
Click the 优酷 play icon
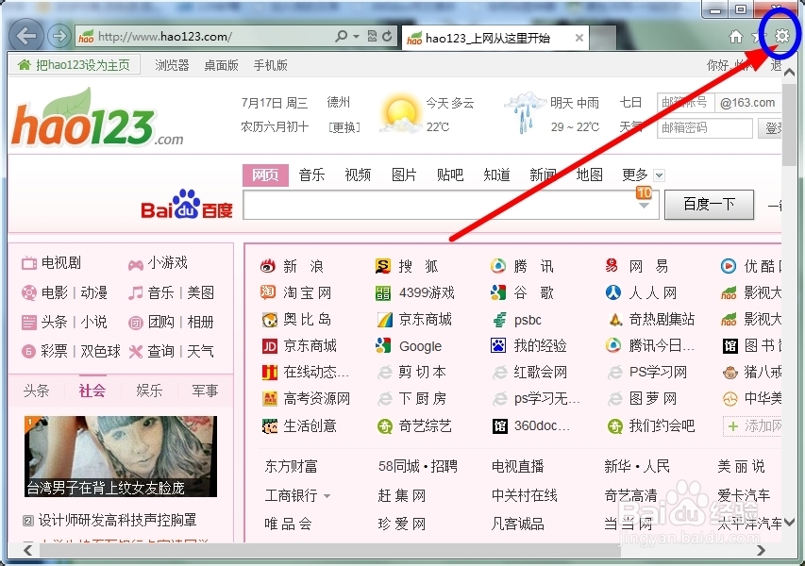click(x=728, y=266)
